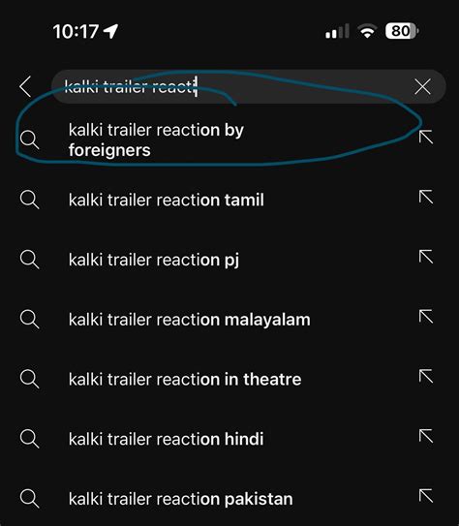Open 'kalki trailer reaction pj' result
Screen dimensions: 459x526
pyautogui.click(x=154, y=260)
